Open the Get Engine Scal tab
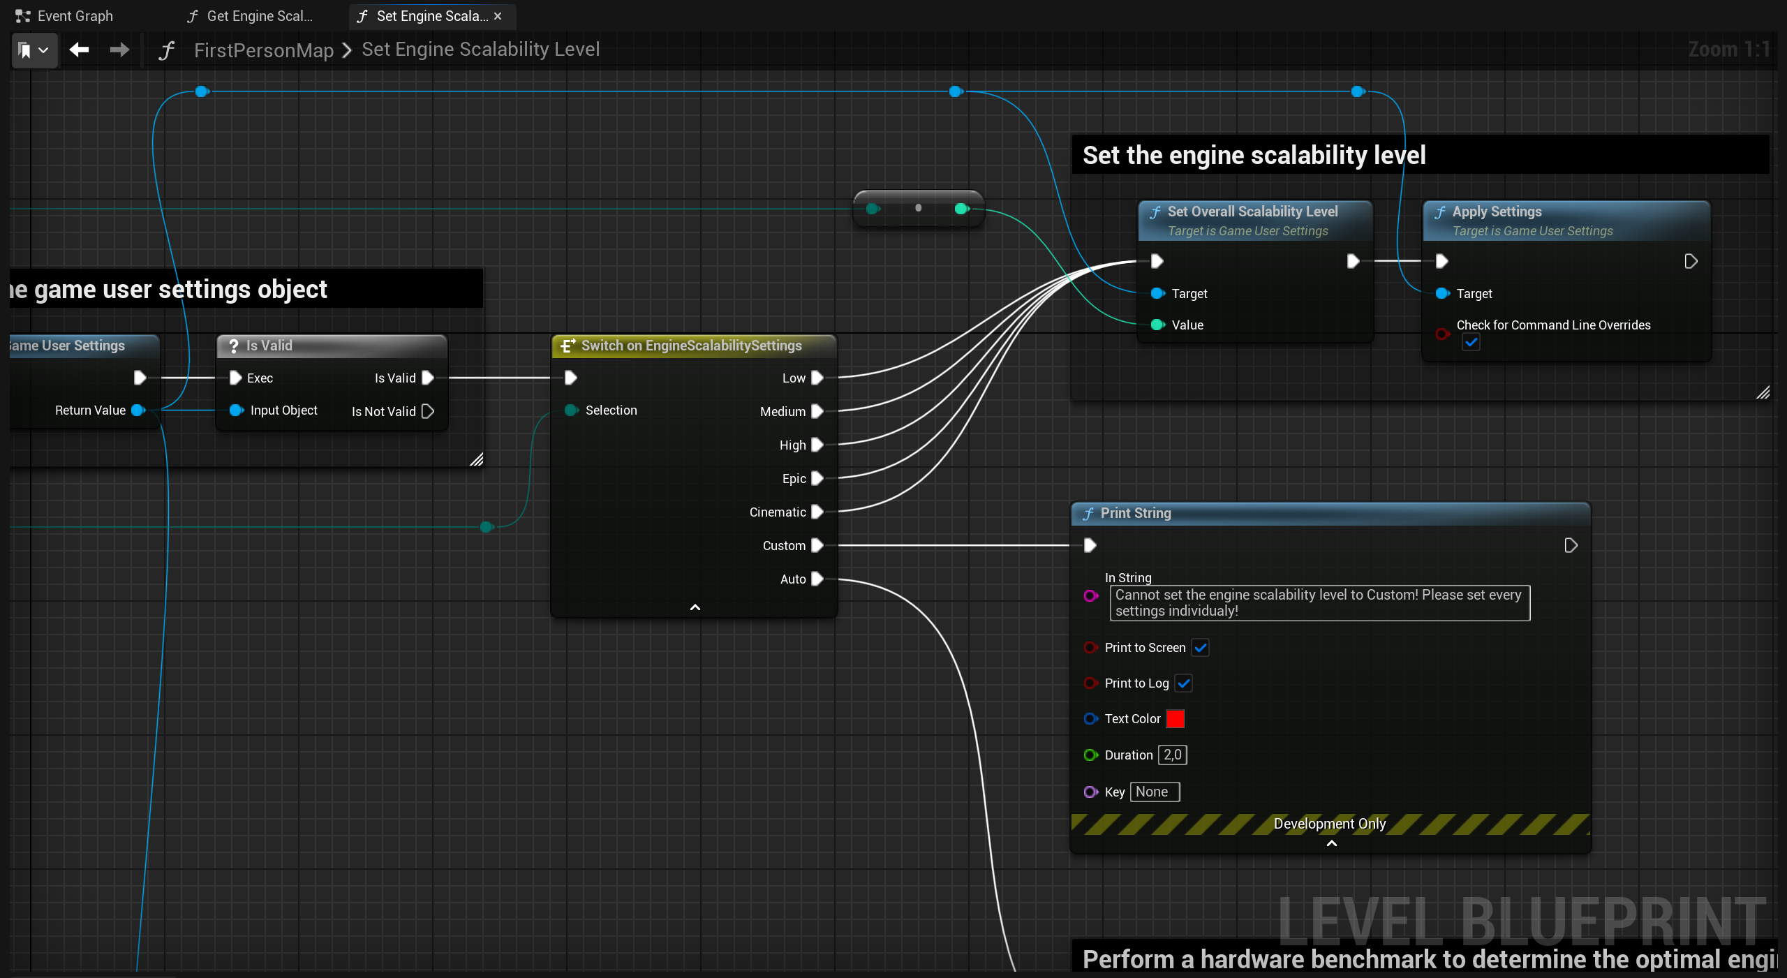The image size is (1787, 978). click(x=259, y=15)
